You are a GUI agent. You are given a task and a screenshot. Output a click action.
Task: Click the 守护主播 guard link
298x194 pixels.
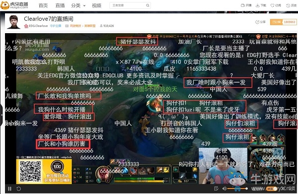[x=56, y=26]
